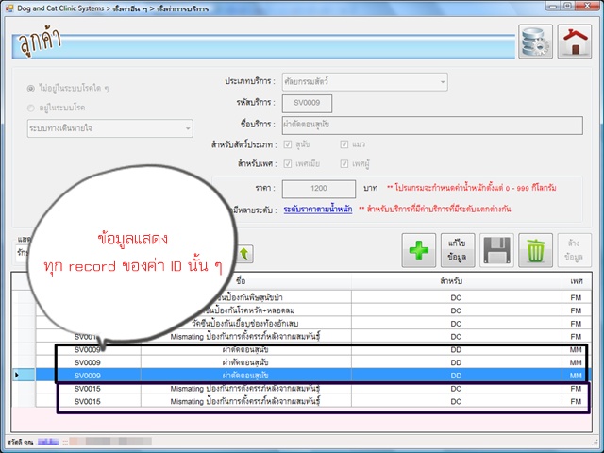This screenshot has height=453, width=604.
Task: Click username link in status bar
Action: tap(48, 442)
